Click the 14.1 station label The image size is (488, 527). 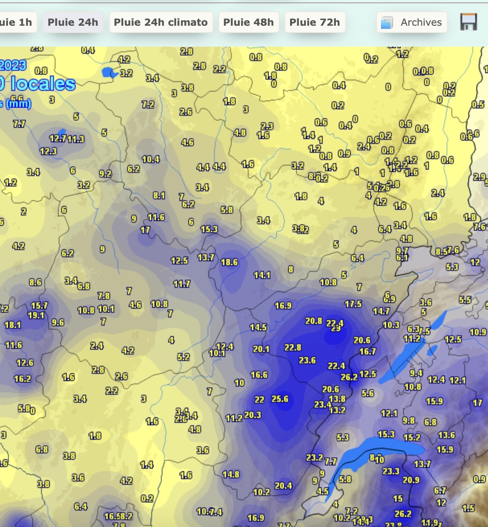coord(262,275)
